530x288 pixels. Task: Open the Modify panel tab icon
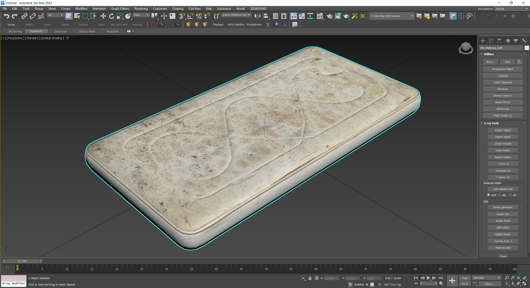tap(491, 41)
